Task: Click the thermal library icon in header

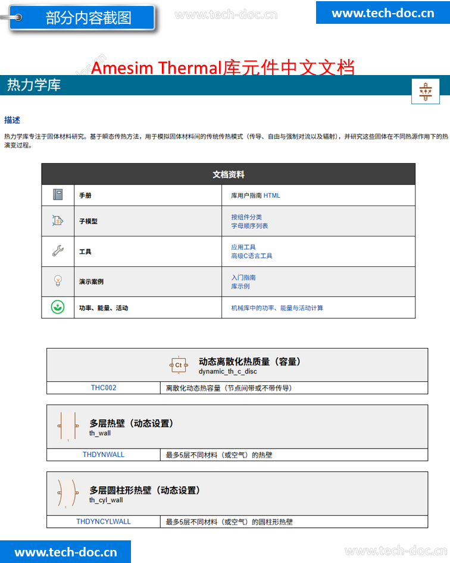Action: tap(425, 91)
